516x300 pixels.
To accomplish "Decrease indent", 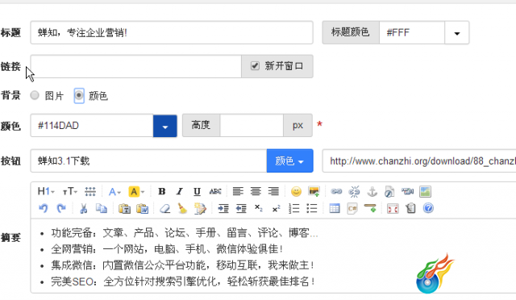I will point(241,208).
